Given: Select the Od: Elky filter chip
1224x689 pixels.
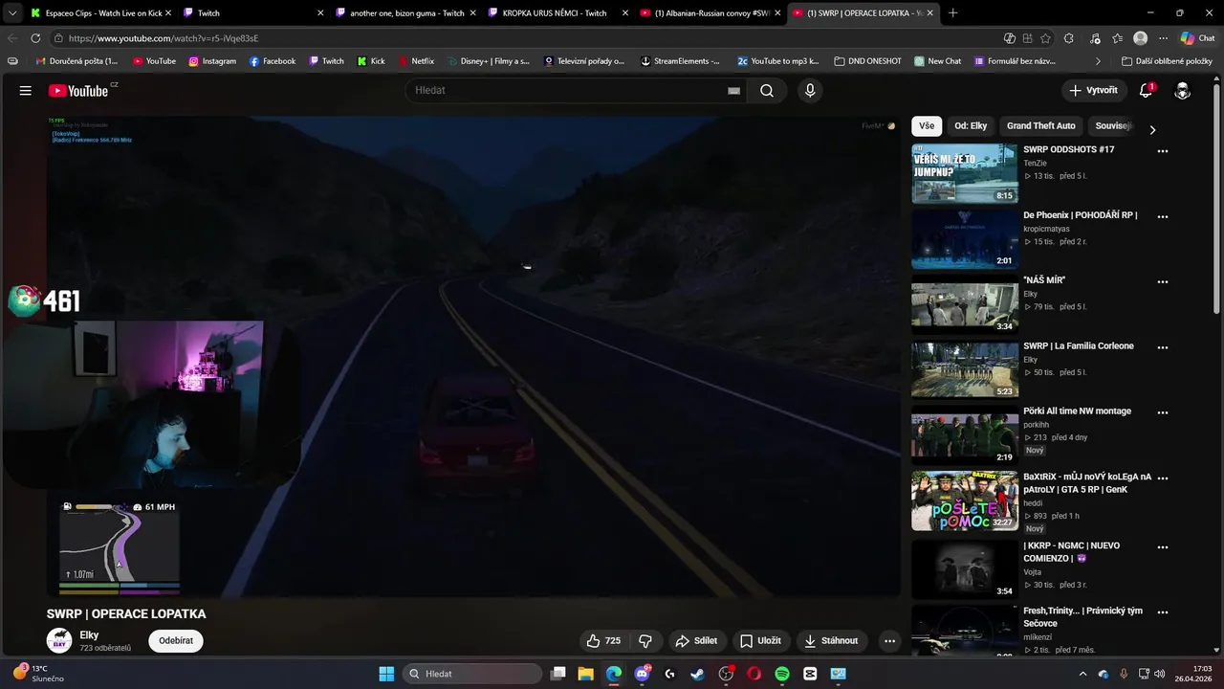Looking at the screenshot, I should 971,125.
